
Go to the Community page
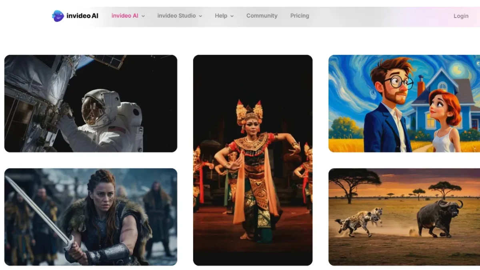(x=262, y=16)
